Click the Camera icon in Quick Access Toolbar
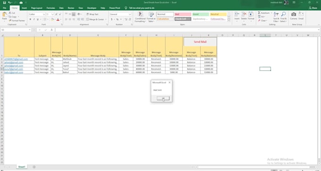This screenshot has height=171, width=321. [21, 3]
